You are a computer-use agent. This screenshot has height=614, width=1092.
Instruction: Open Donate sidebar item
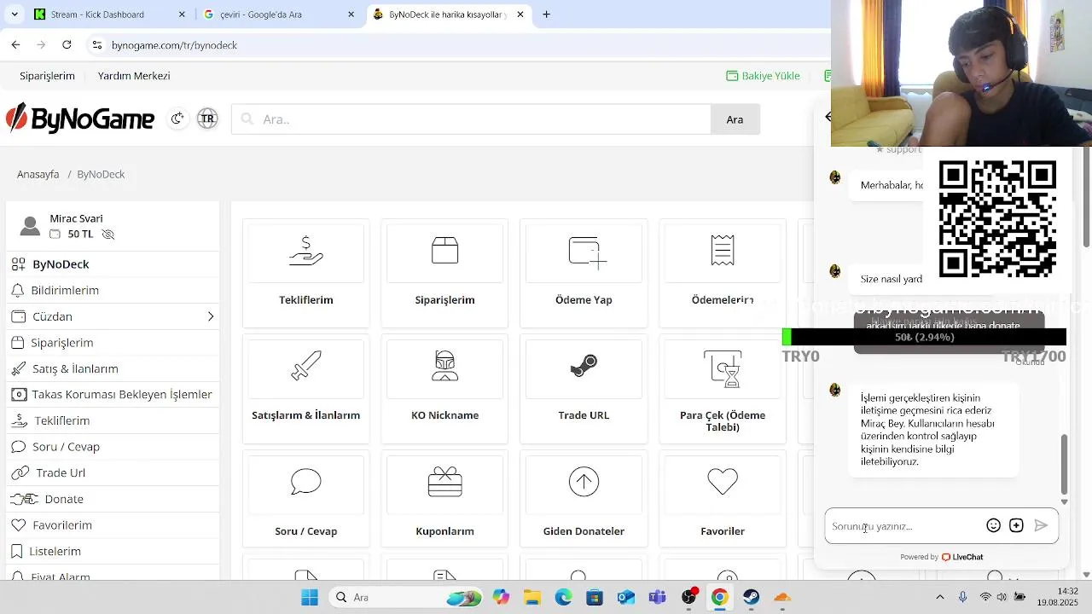tap(113, 499)
